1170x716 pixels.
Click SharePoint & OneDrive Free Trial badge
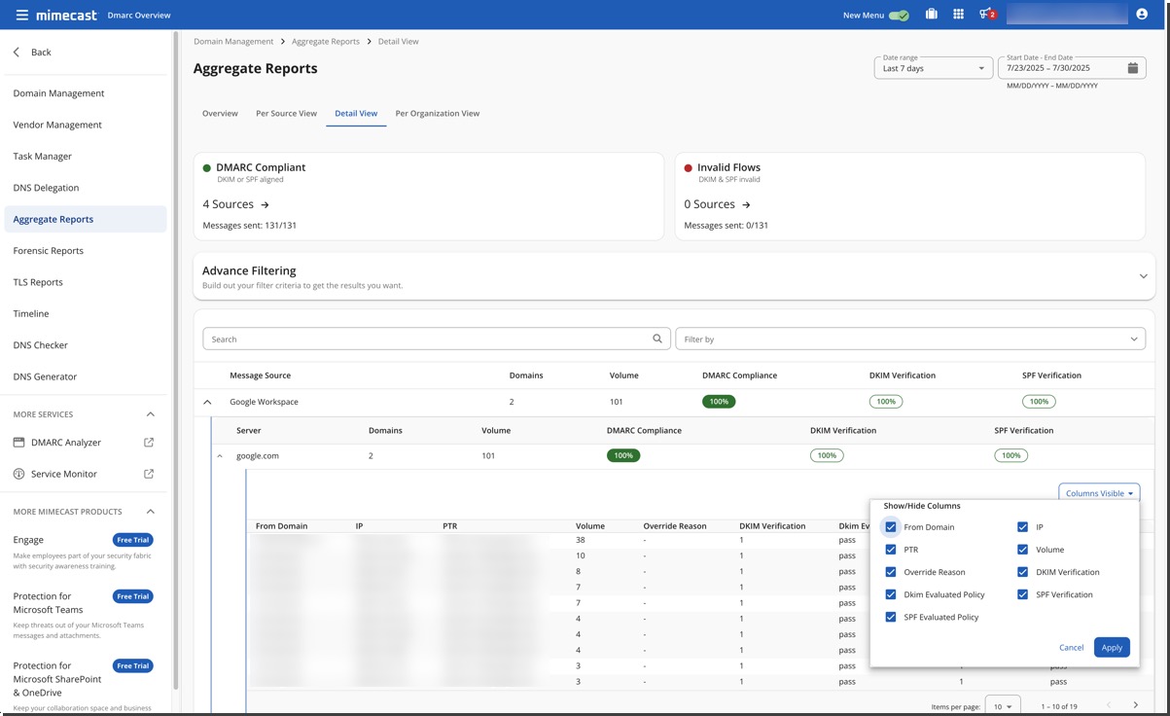pyautogui.click(x=133, y=666)
